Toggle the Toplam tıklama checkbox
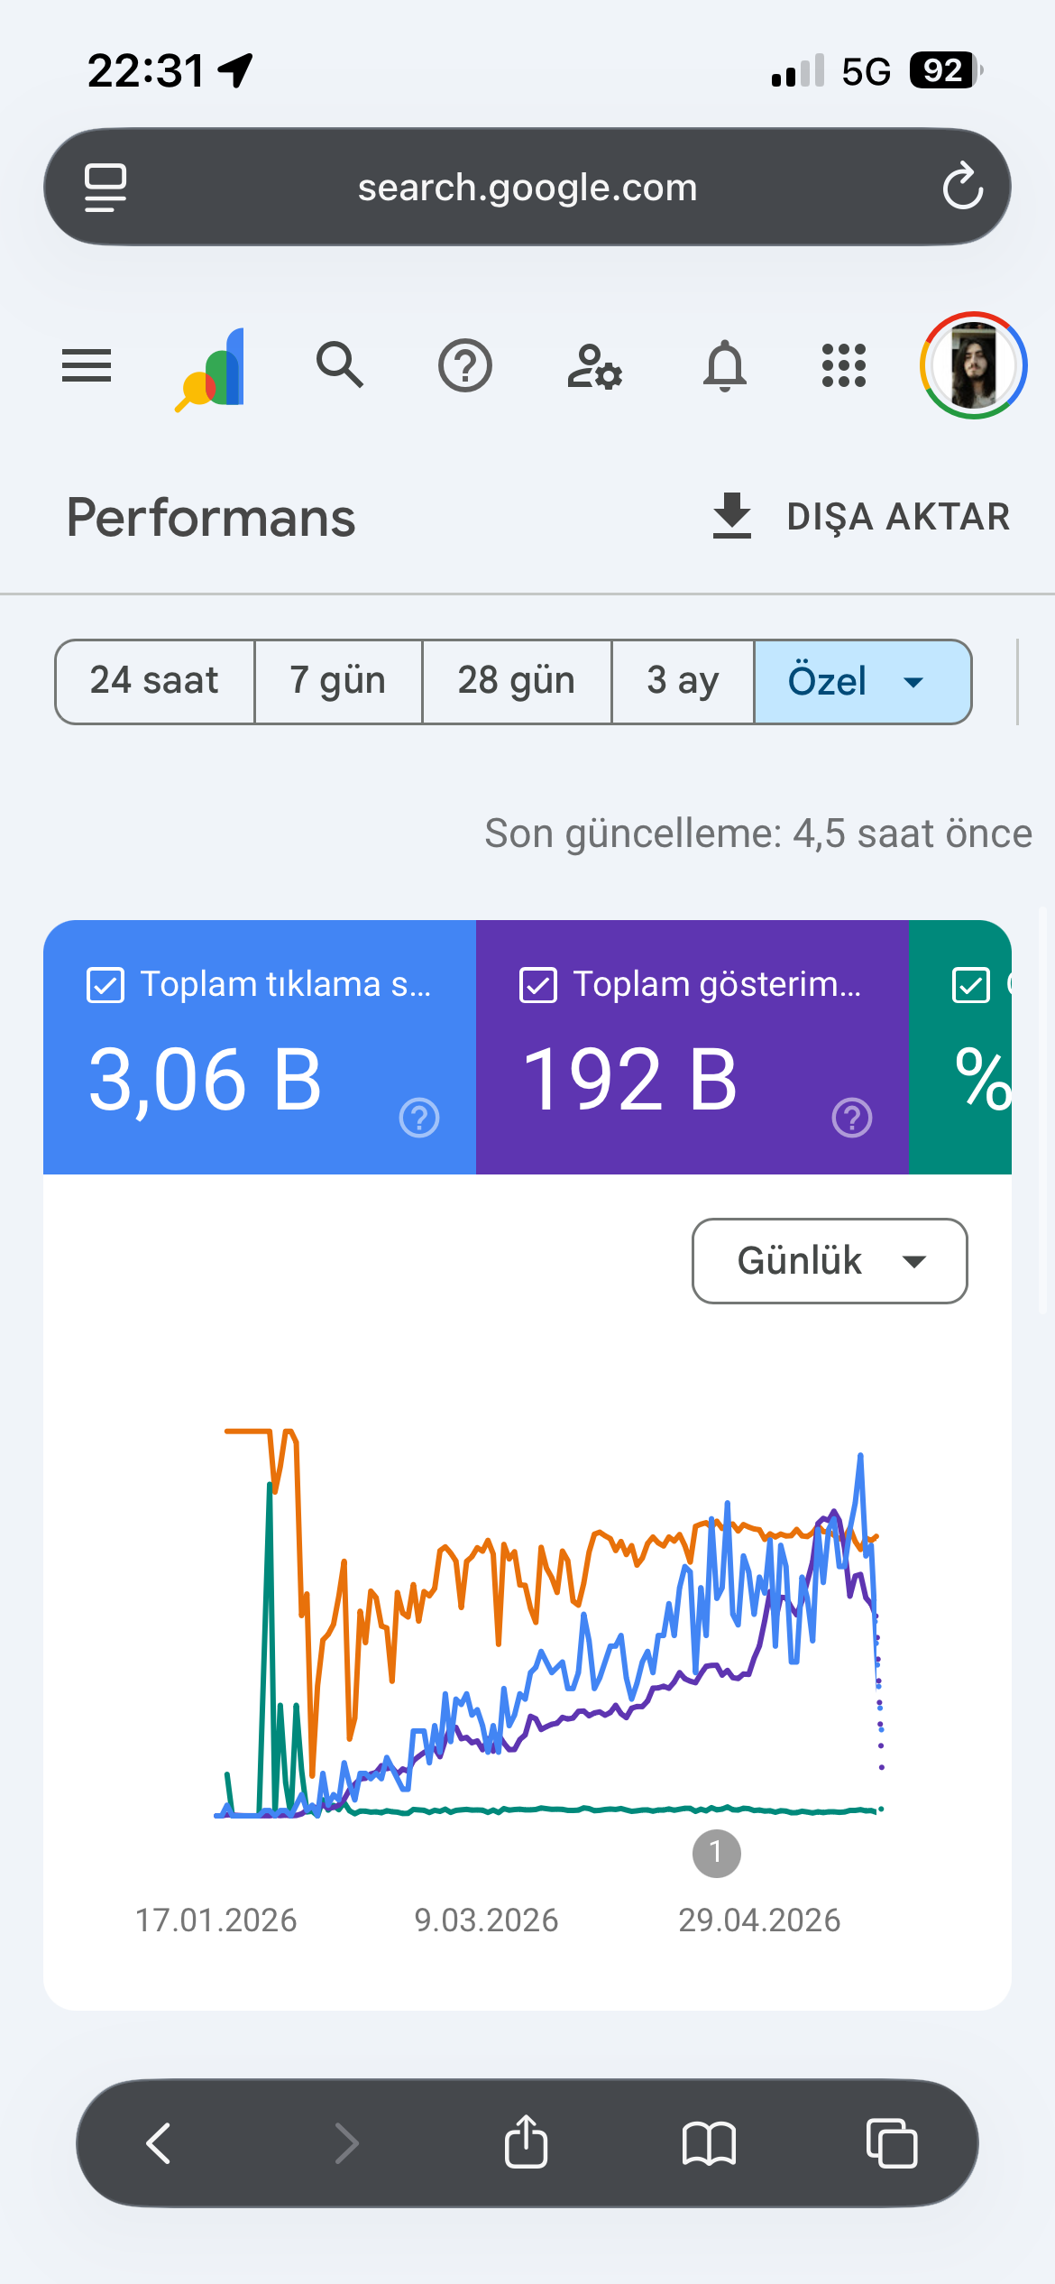 click(105, 985)
